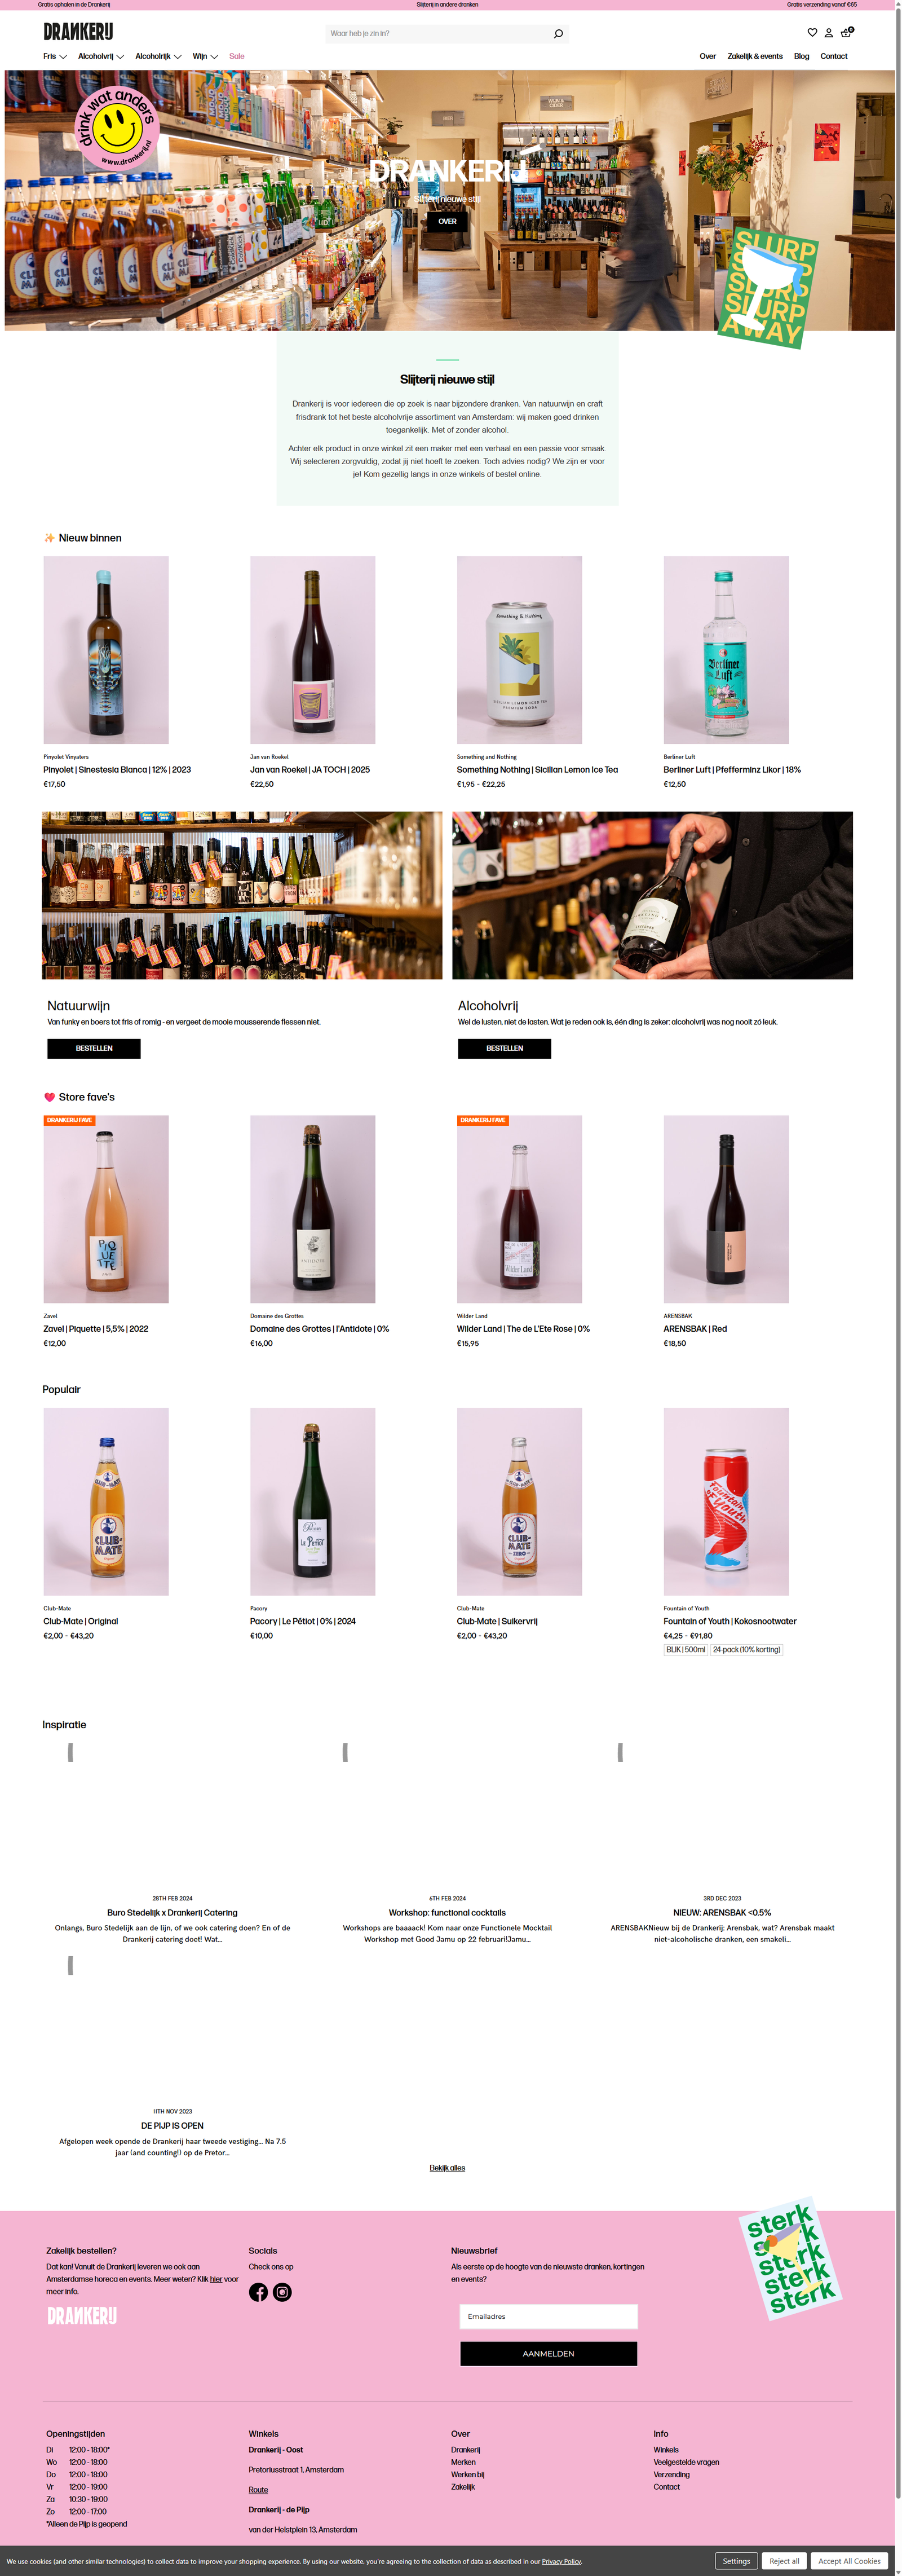Open the user account icon
The width and height of the screenshot is (902, 2576).
828,33
